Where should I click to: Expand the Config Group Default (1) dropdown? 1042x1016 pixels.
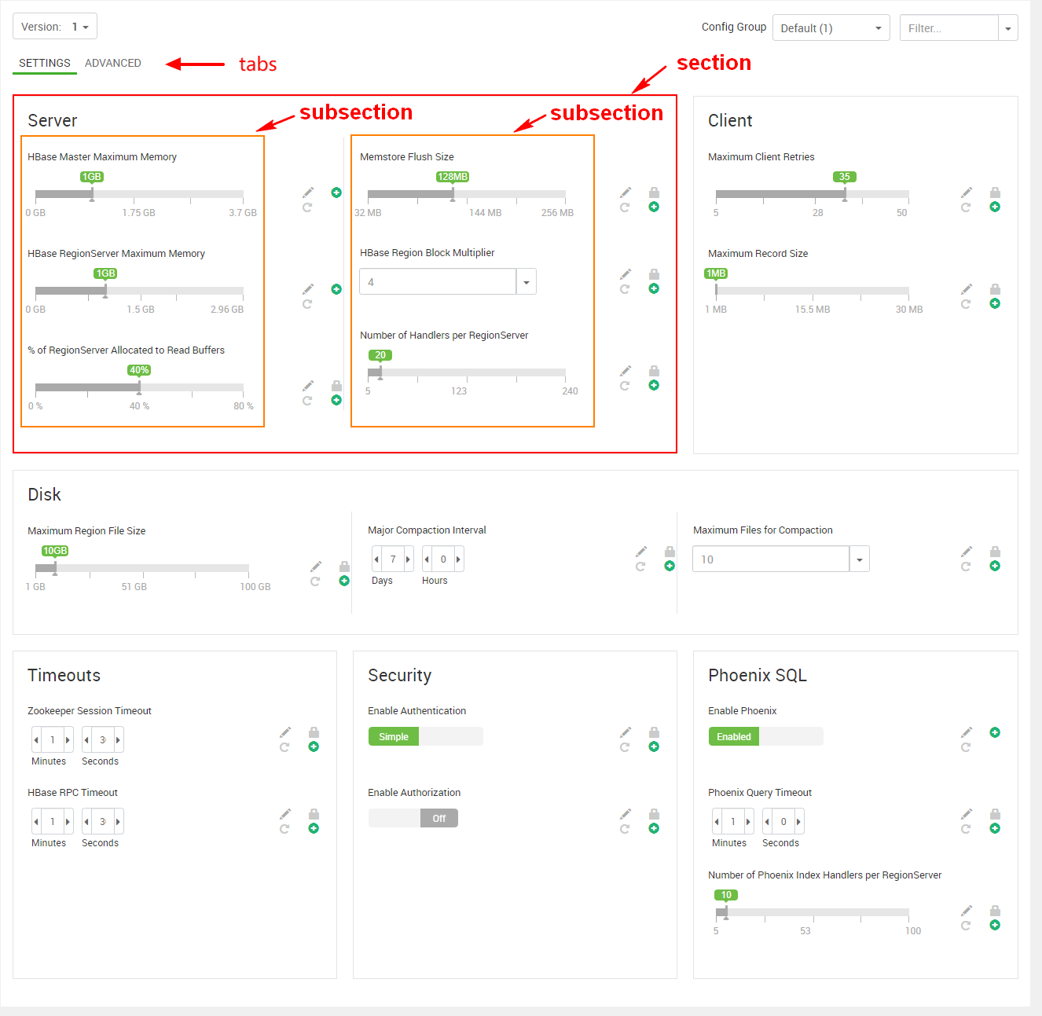(831, 28)
